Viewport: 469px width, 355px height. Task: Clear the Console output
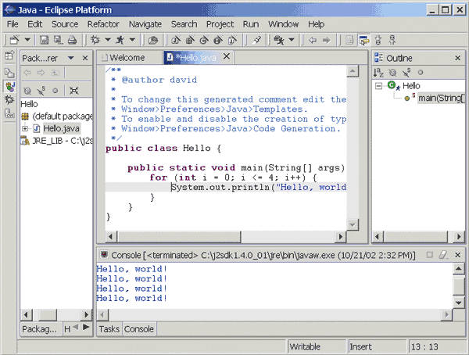coord(443,255)
